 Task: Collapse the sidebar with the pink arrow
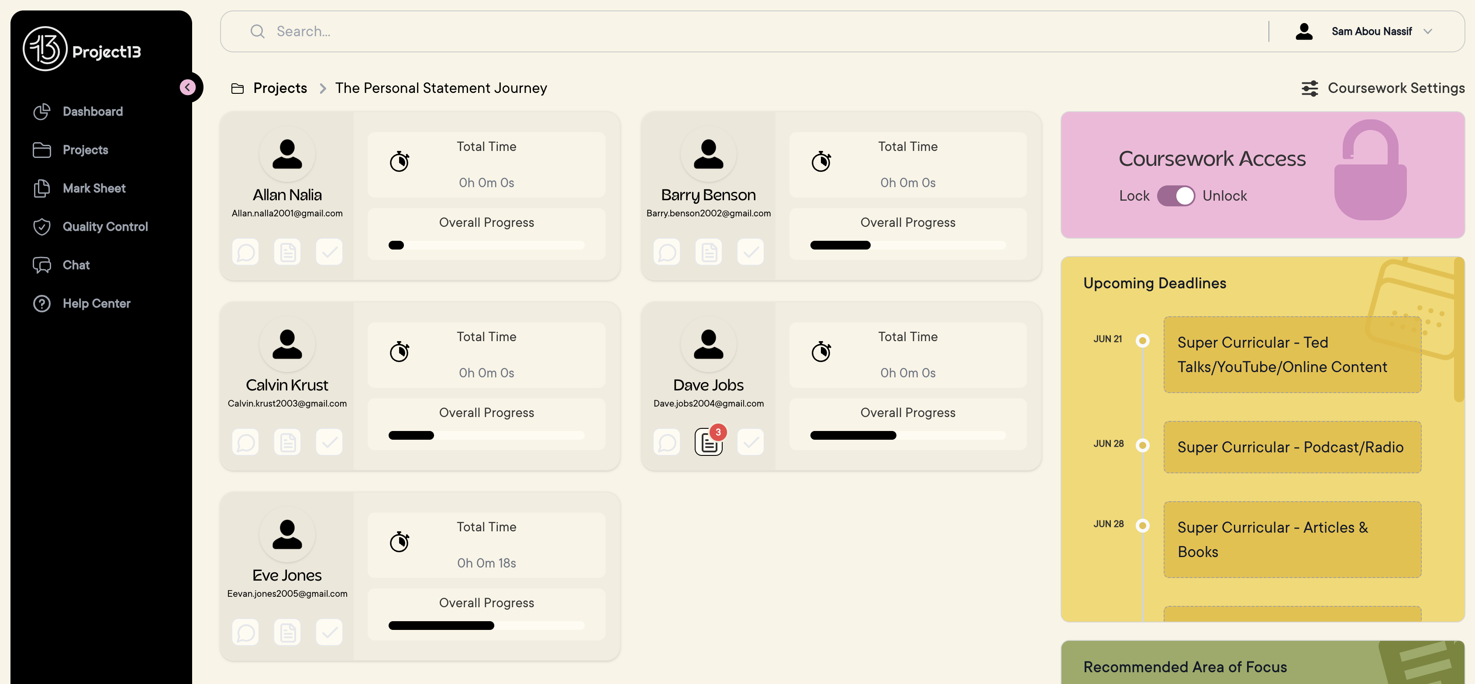pos(188,87)
